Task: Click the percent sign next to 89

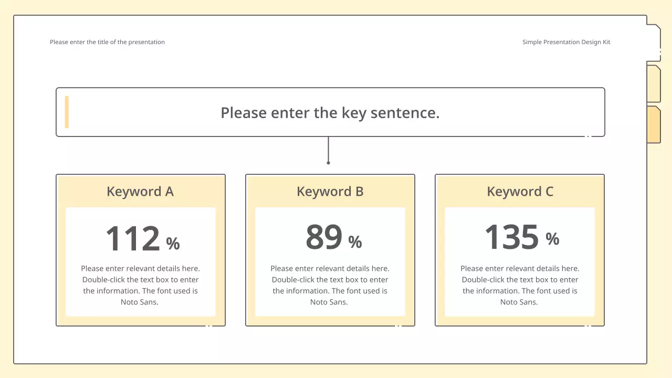Action: 355,242
